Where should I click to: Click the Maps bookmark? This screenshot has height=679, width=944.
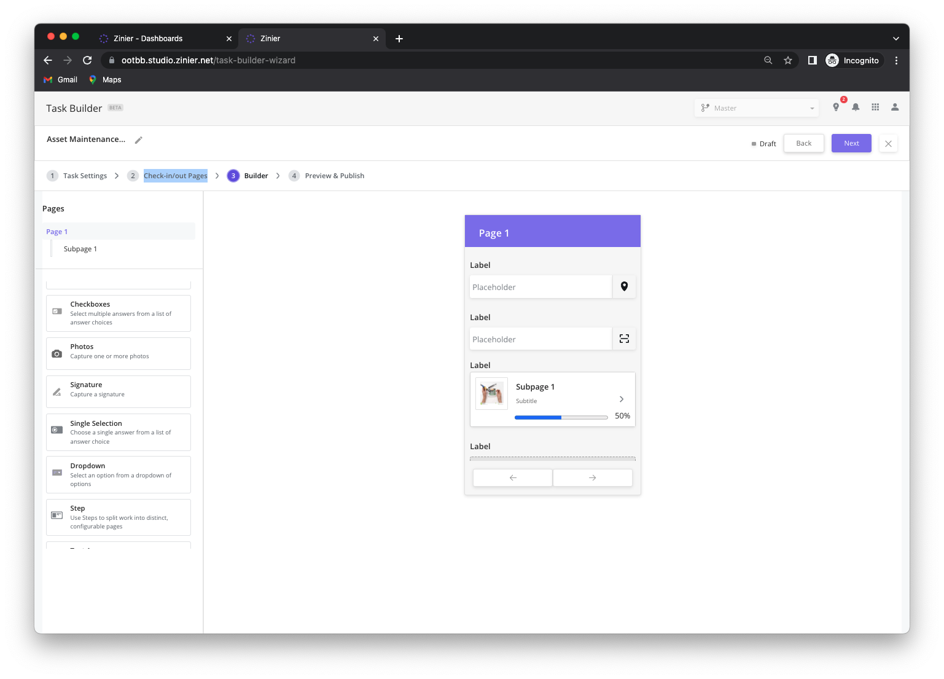105,80
